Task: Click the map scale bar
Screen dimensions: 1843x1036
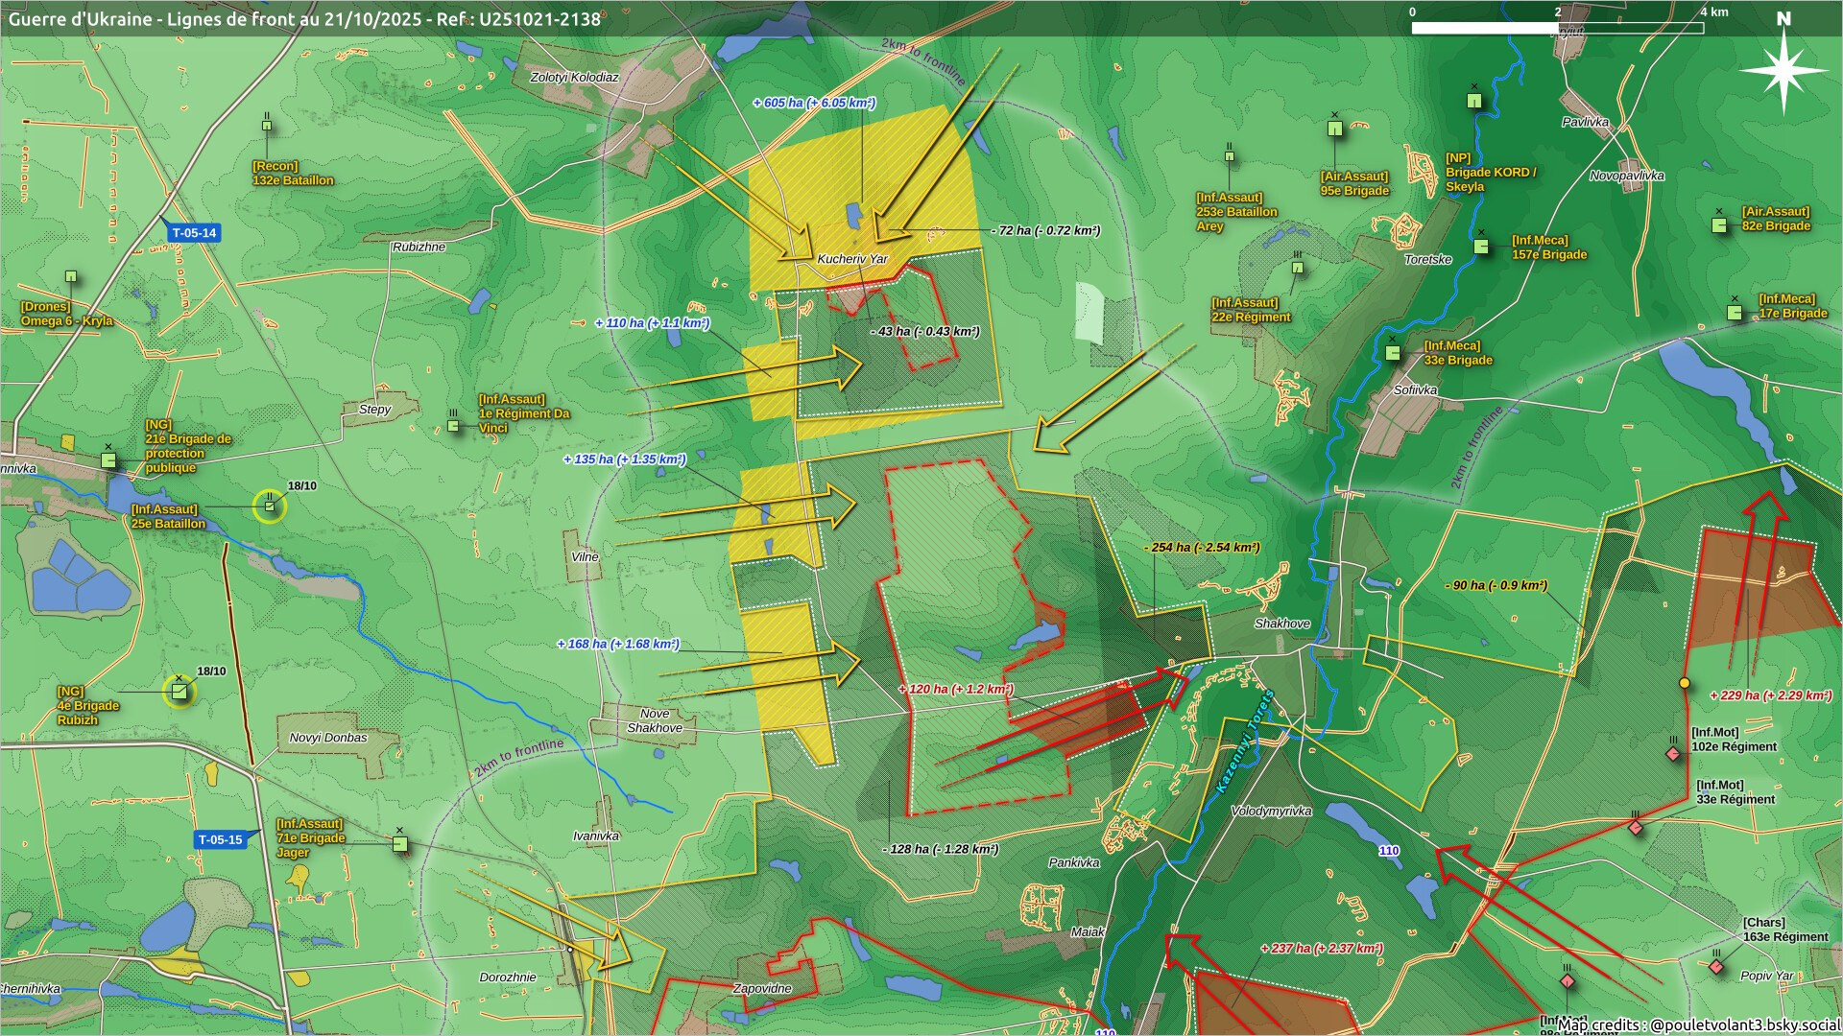Action: [1557, 28]
